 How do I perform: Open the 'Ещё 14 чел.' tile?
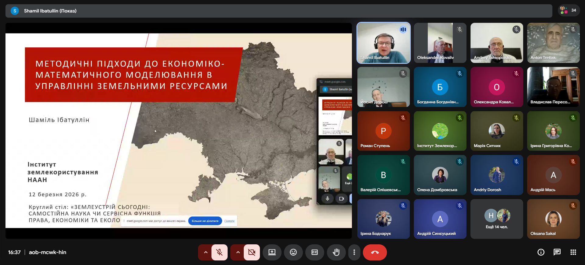coord(497,219)
